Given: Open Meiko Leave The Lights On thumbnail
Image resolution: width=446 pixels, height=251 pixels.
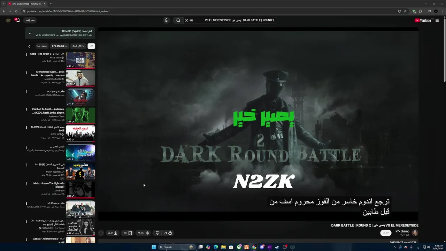Looking at the screenshot, I should (80, 190).
